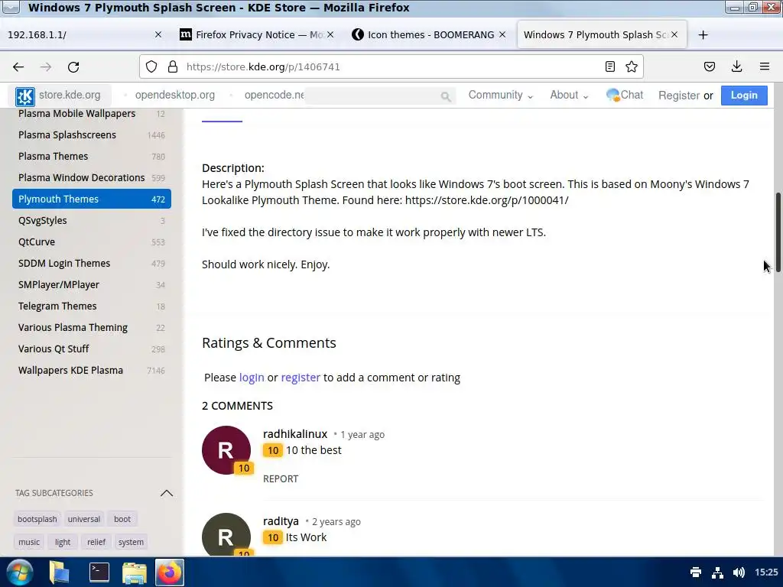Click Register in the header
Screen dimensions: 783x587
679,96
